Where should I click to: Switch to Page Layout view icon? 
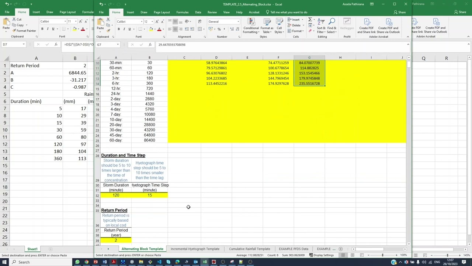pos(353,255)
